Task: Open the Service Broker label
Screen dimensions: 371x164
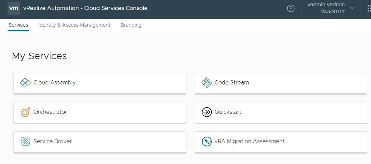Action: pos(53,142)
